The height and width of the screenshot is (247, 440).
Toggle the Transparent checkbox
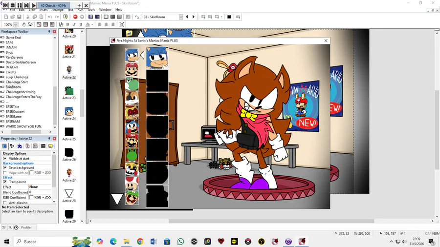coord(5,182)
